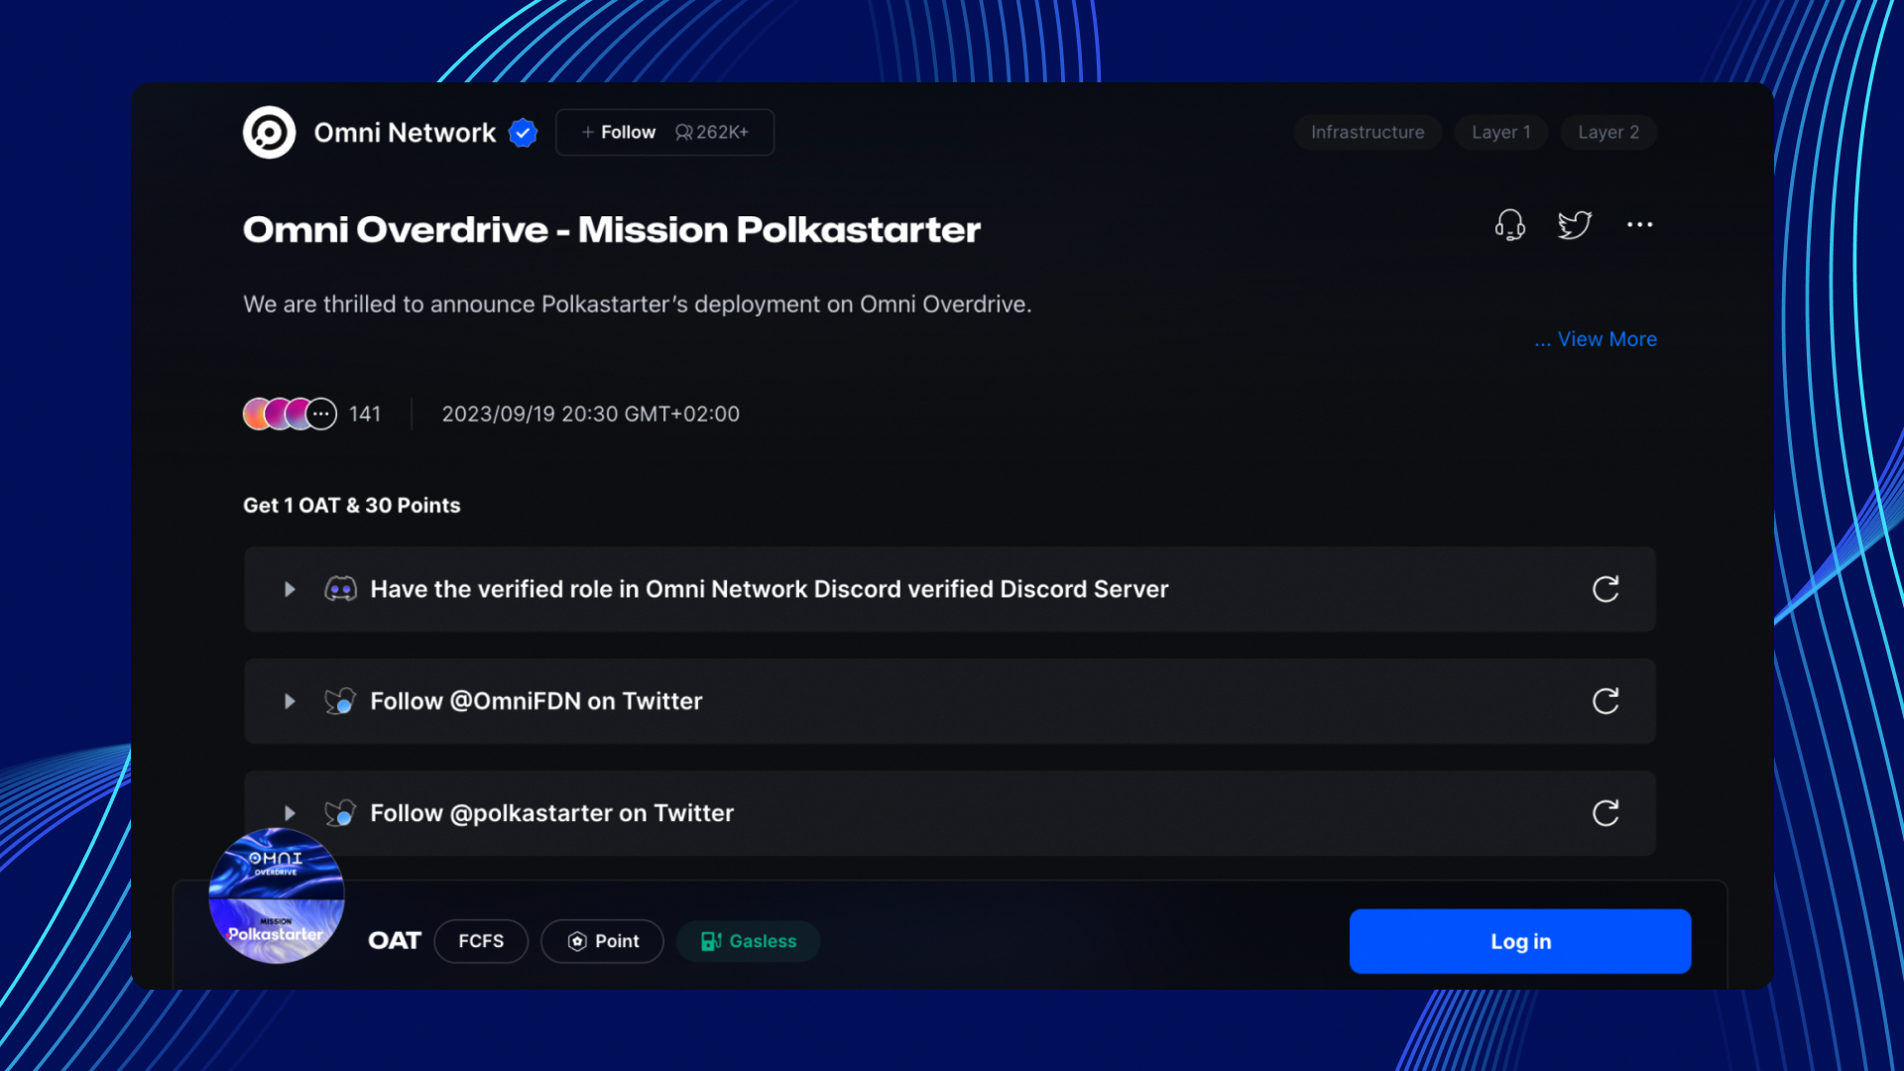Viewport: 1904px width, 1071px height.
Task: Click the blue Log in button
Action: 1519,941
